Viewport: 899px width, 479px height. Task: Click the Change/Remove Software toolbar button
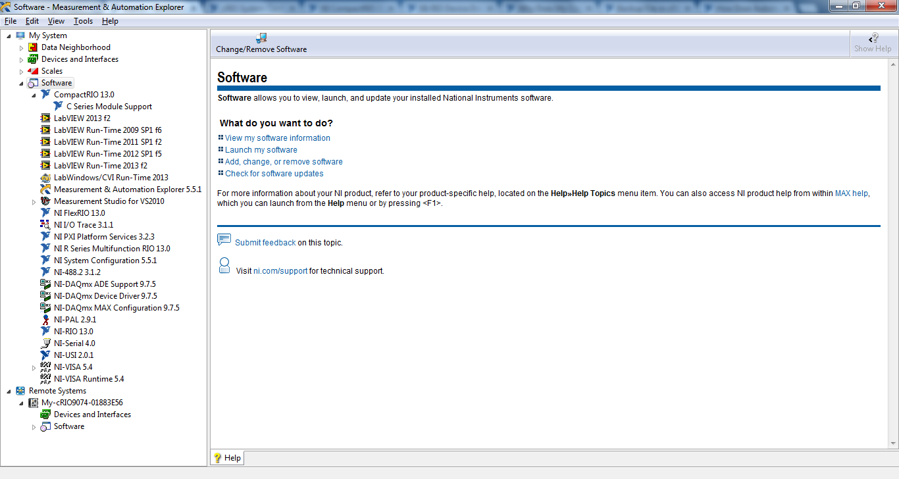[261, 43]
